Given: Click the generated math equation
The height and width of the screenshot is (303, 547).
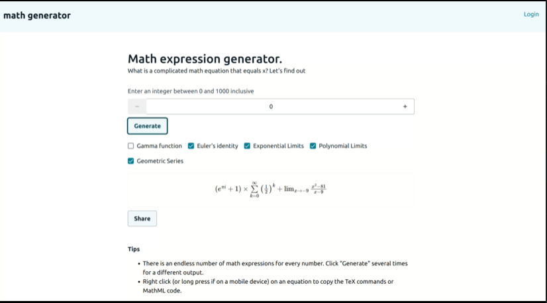Looking at the screenshot, I should 271,189.
